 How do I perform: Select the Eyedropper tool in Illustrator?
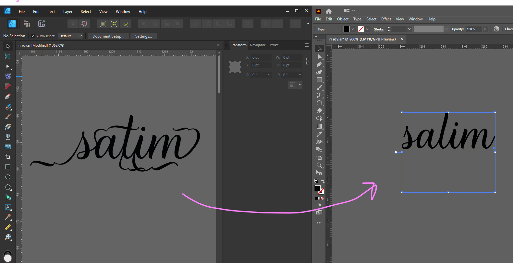click(x=319, y=134)
